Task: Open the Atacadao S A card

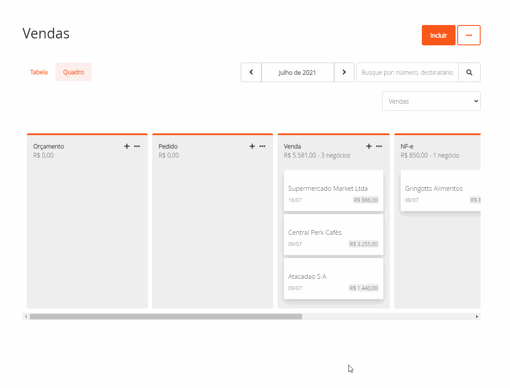Action: click(x=334, y=278)
